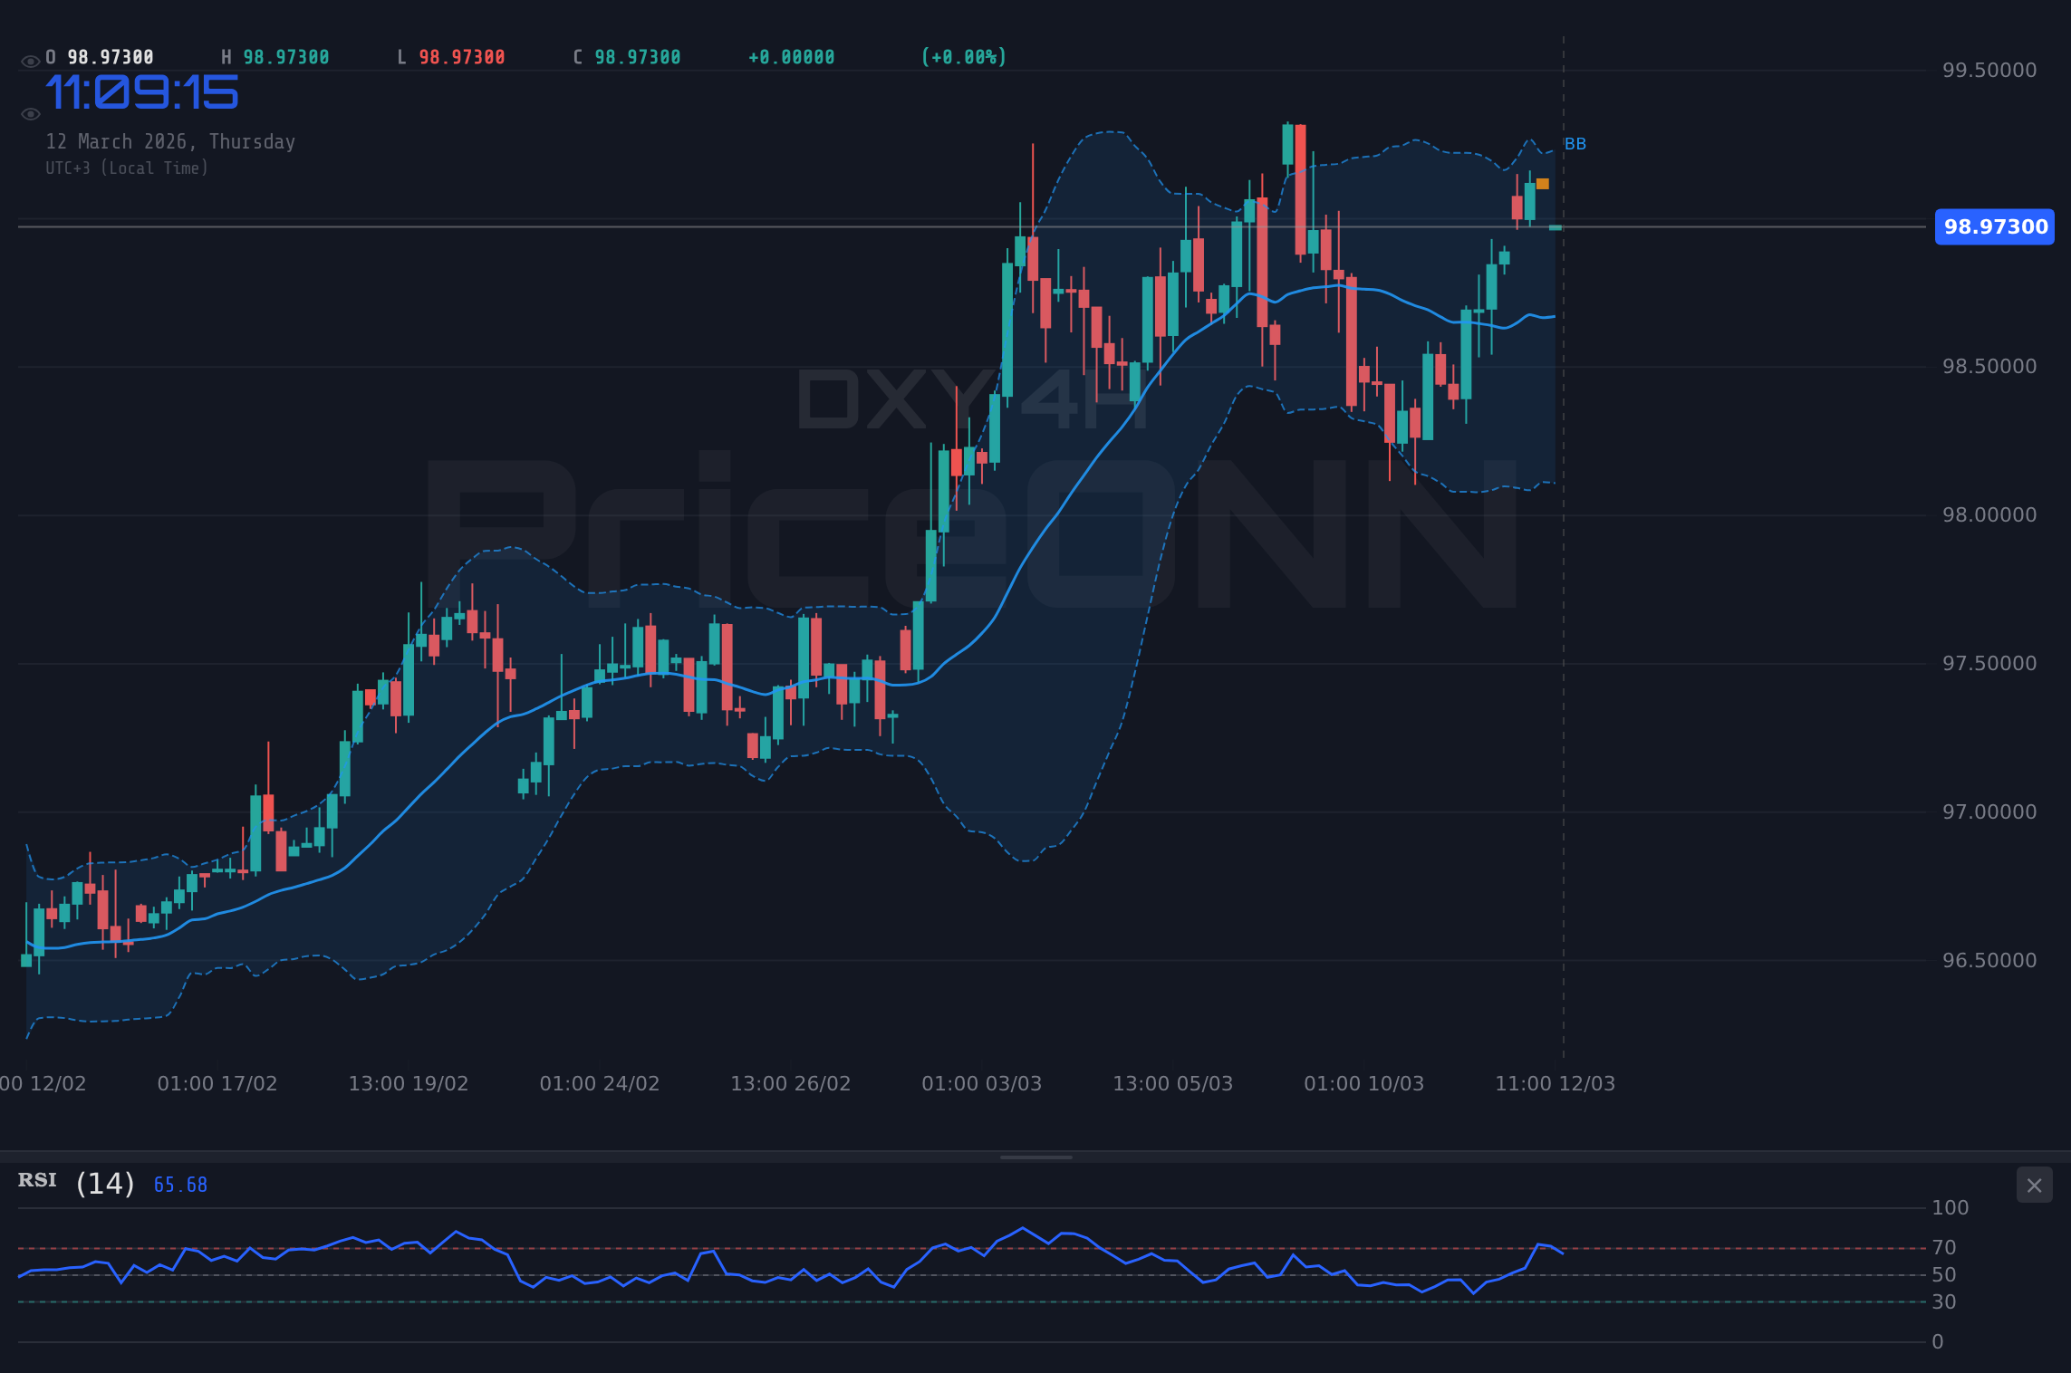Image resolution: width=2071 pixels, height=1373 pixels.
Task: Click the pane divider handle above RSI
Action: pos(1035,1157)
